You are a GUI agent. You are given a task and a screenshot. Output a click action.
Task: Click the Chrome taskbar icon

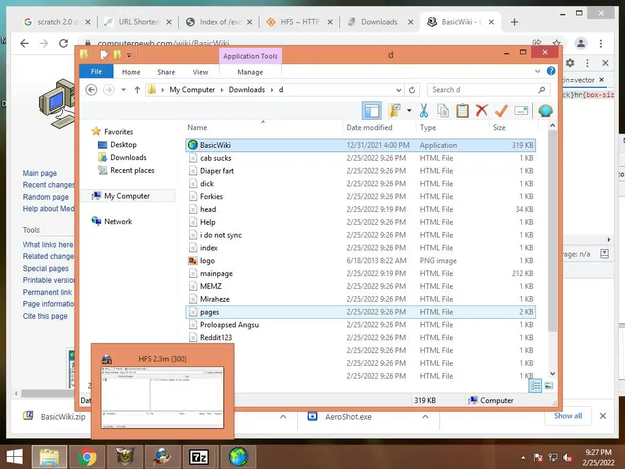pos(87,457)
